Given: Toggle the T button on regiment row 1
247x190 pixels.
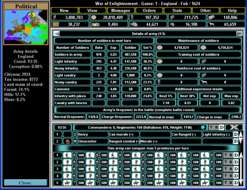Looking at the screenshot, I should click(226, 155).
